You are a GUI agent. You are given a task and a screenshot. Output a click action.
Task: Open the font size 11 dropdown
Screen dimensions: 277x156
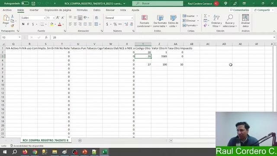54,18
